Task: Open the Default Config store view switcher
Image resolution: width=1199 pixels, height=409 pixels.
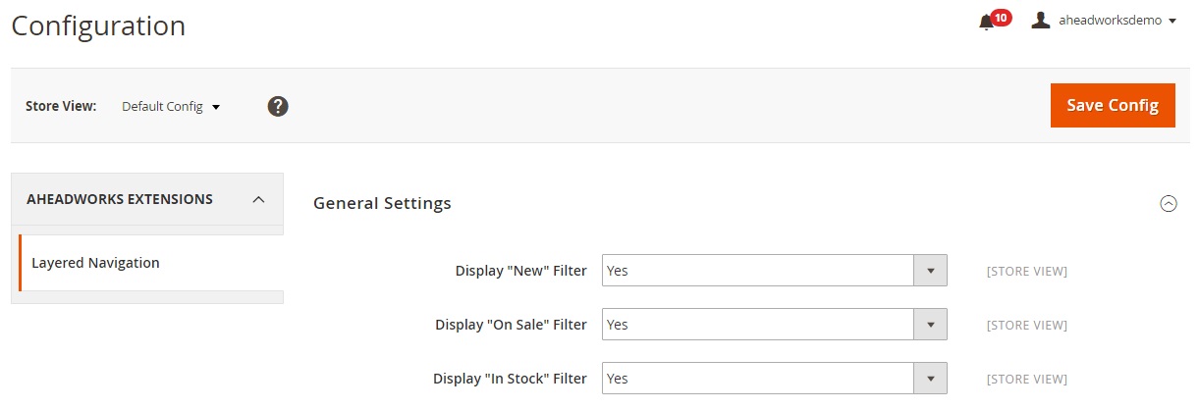Action: (171, 106)
